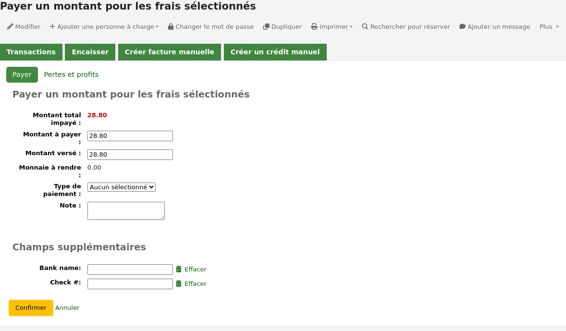Click the Dupliquer copy icon
Screen dimensions: 566x331
pyautogui.click(x=266, y=27)
